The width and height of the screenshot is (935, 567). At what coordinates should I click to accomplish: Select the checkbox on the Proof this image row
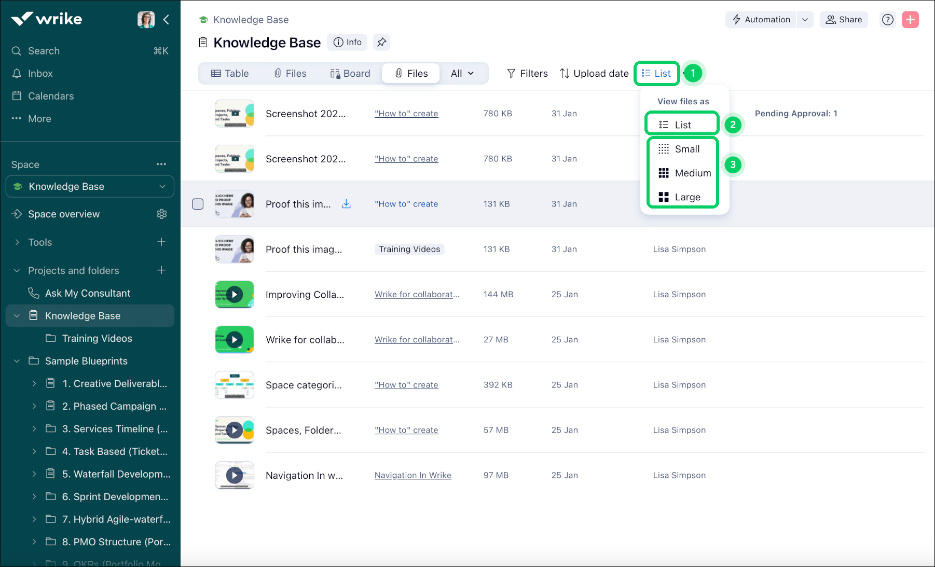(198, 204)
